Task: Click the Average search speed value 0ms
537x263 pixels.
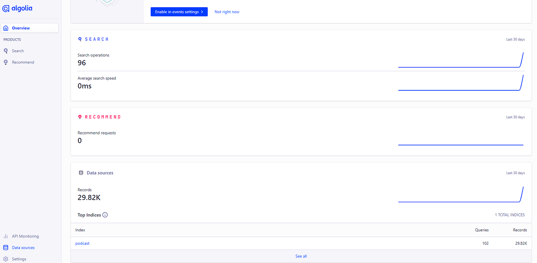Action: tap(84, 86)
